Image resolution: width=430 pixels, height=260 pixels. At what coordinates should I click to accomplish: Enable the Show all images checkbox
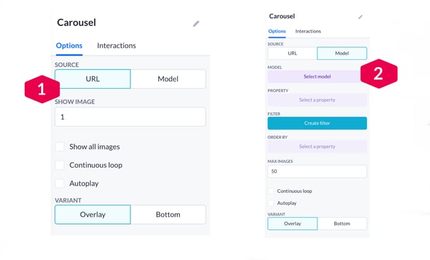[x=60, y=147]
